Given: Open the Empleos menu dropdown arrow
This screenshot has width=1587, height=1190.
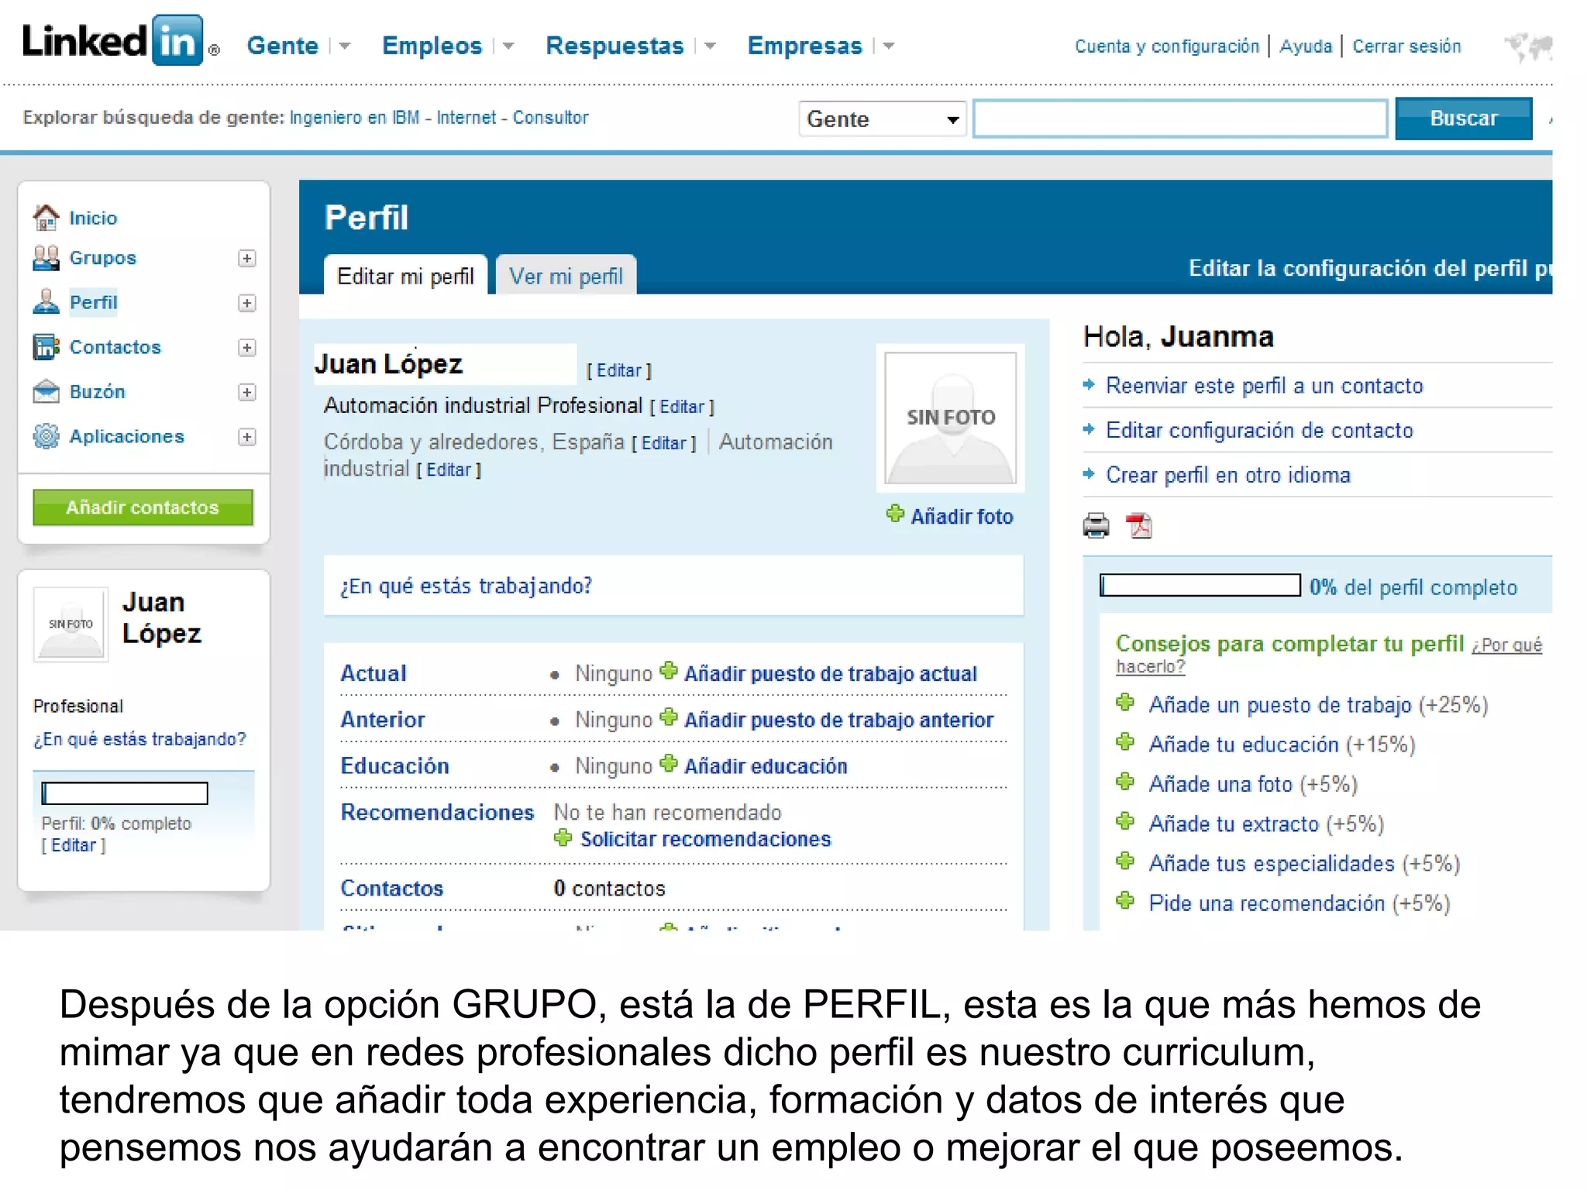Looking at the screenshot, I should click(x=508, y=46).
